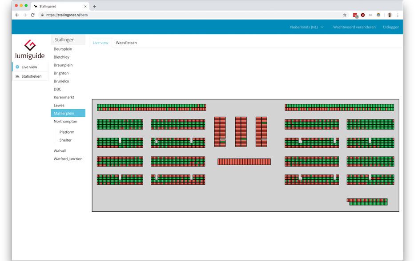
Task: Reload the page in the browser
Action: pyautogui.click(x=32, y=15)
